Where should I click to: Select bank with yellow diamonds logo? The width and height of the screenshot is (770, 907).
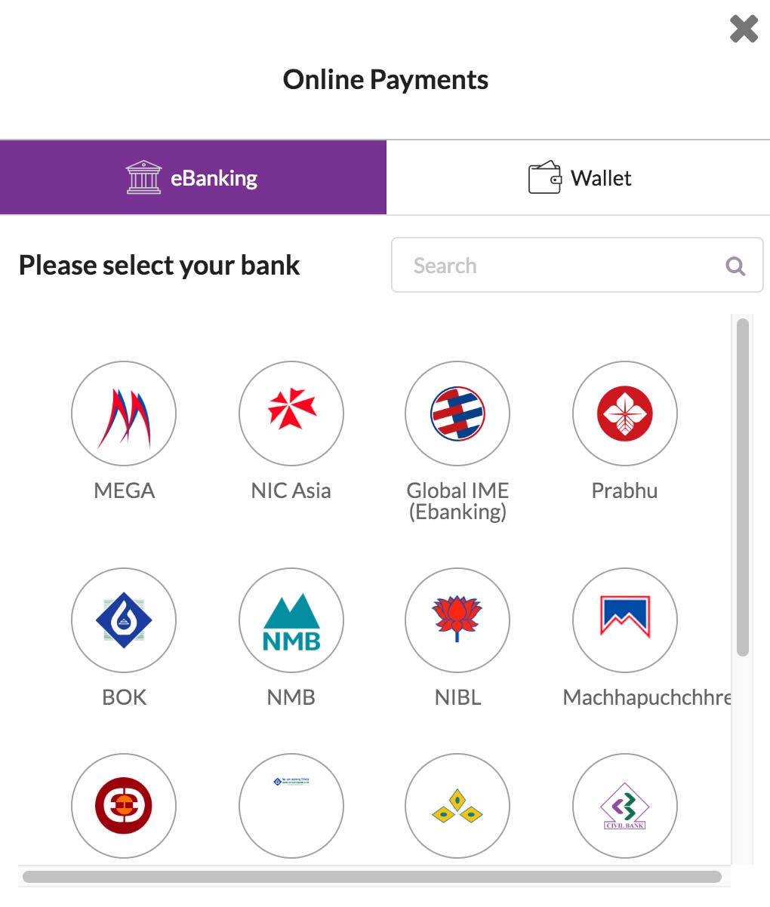click(457, 806)
